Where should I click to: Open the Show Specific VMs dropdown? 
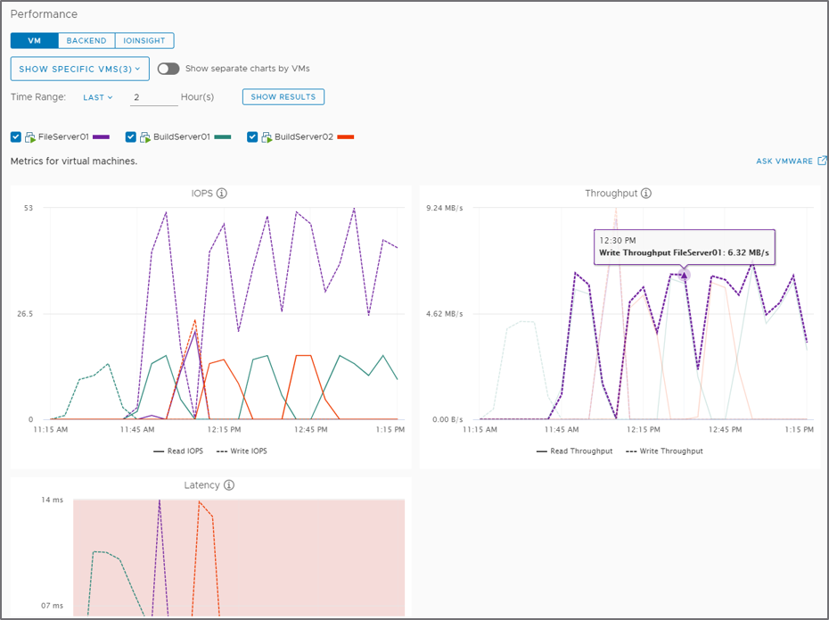79,69
